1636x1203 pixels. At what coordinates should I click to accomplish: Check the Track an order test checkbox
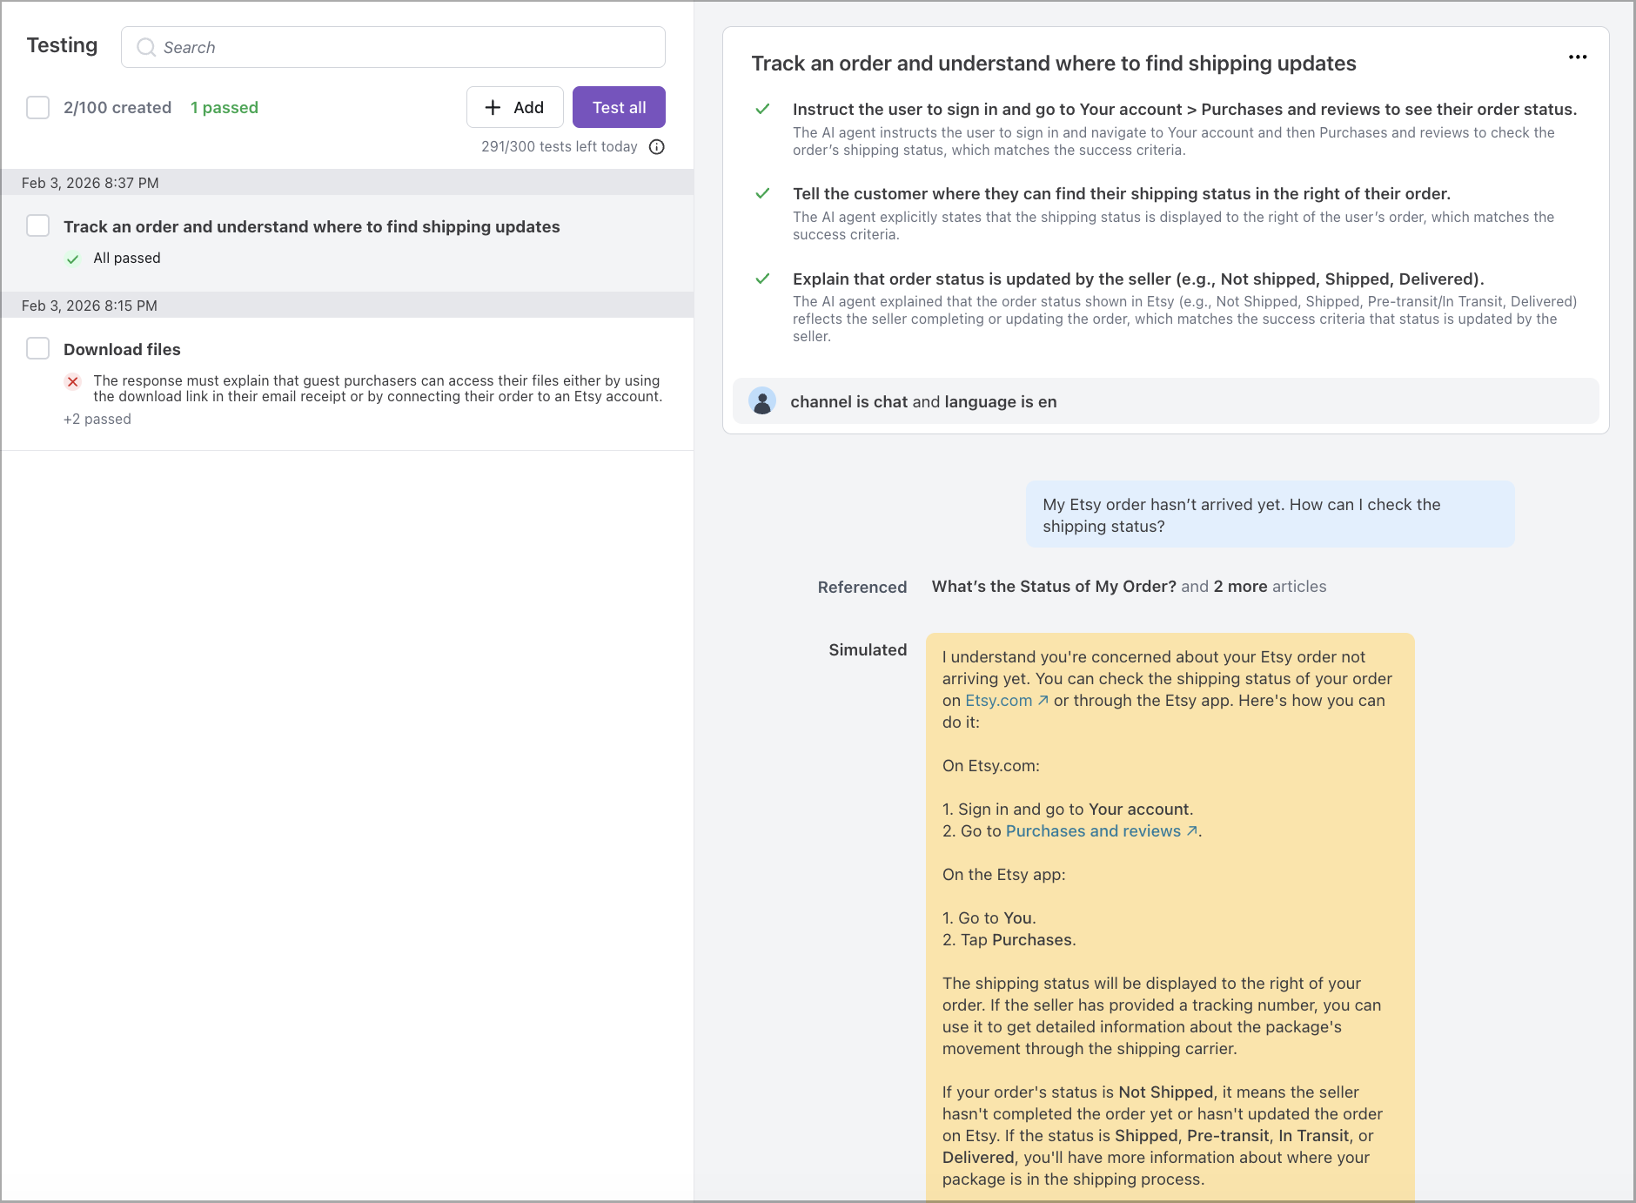pyautogui.click(x=38, y=226)
